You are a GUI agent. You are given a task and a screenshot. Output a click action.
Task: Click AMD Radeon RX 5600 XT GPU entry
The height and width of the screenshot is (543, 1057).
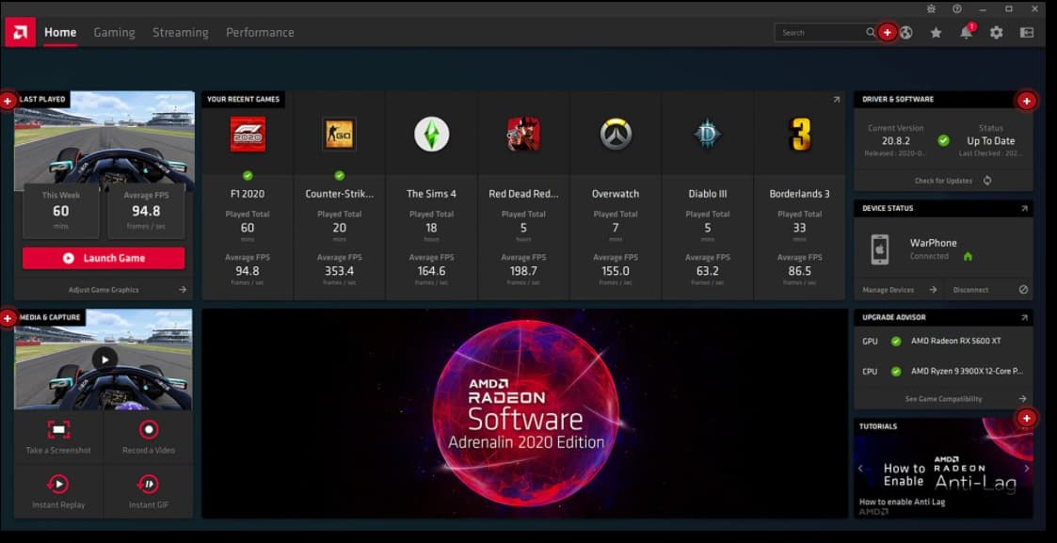(956, 341)
